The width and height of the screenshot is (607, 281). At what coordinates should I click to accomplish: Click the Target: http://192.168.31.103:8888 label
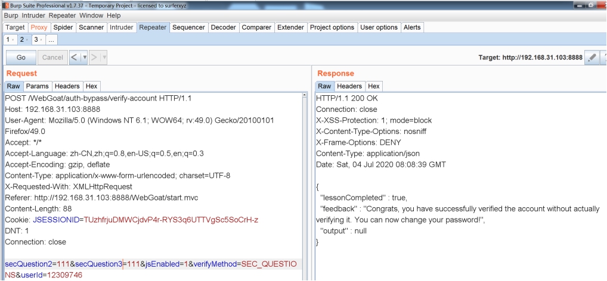point(530,57)
